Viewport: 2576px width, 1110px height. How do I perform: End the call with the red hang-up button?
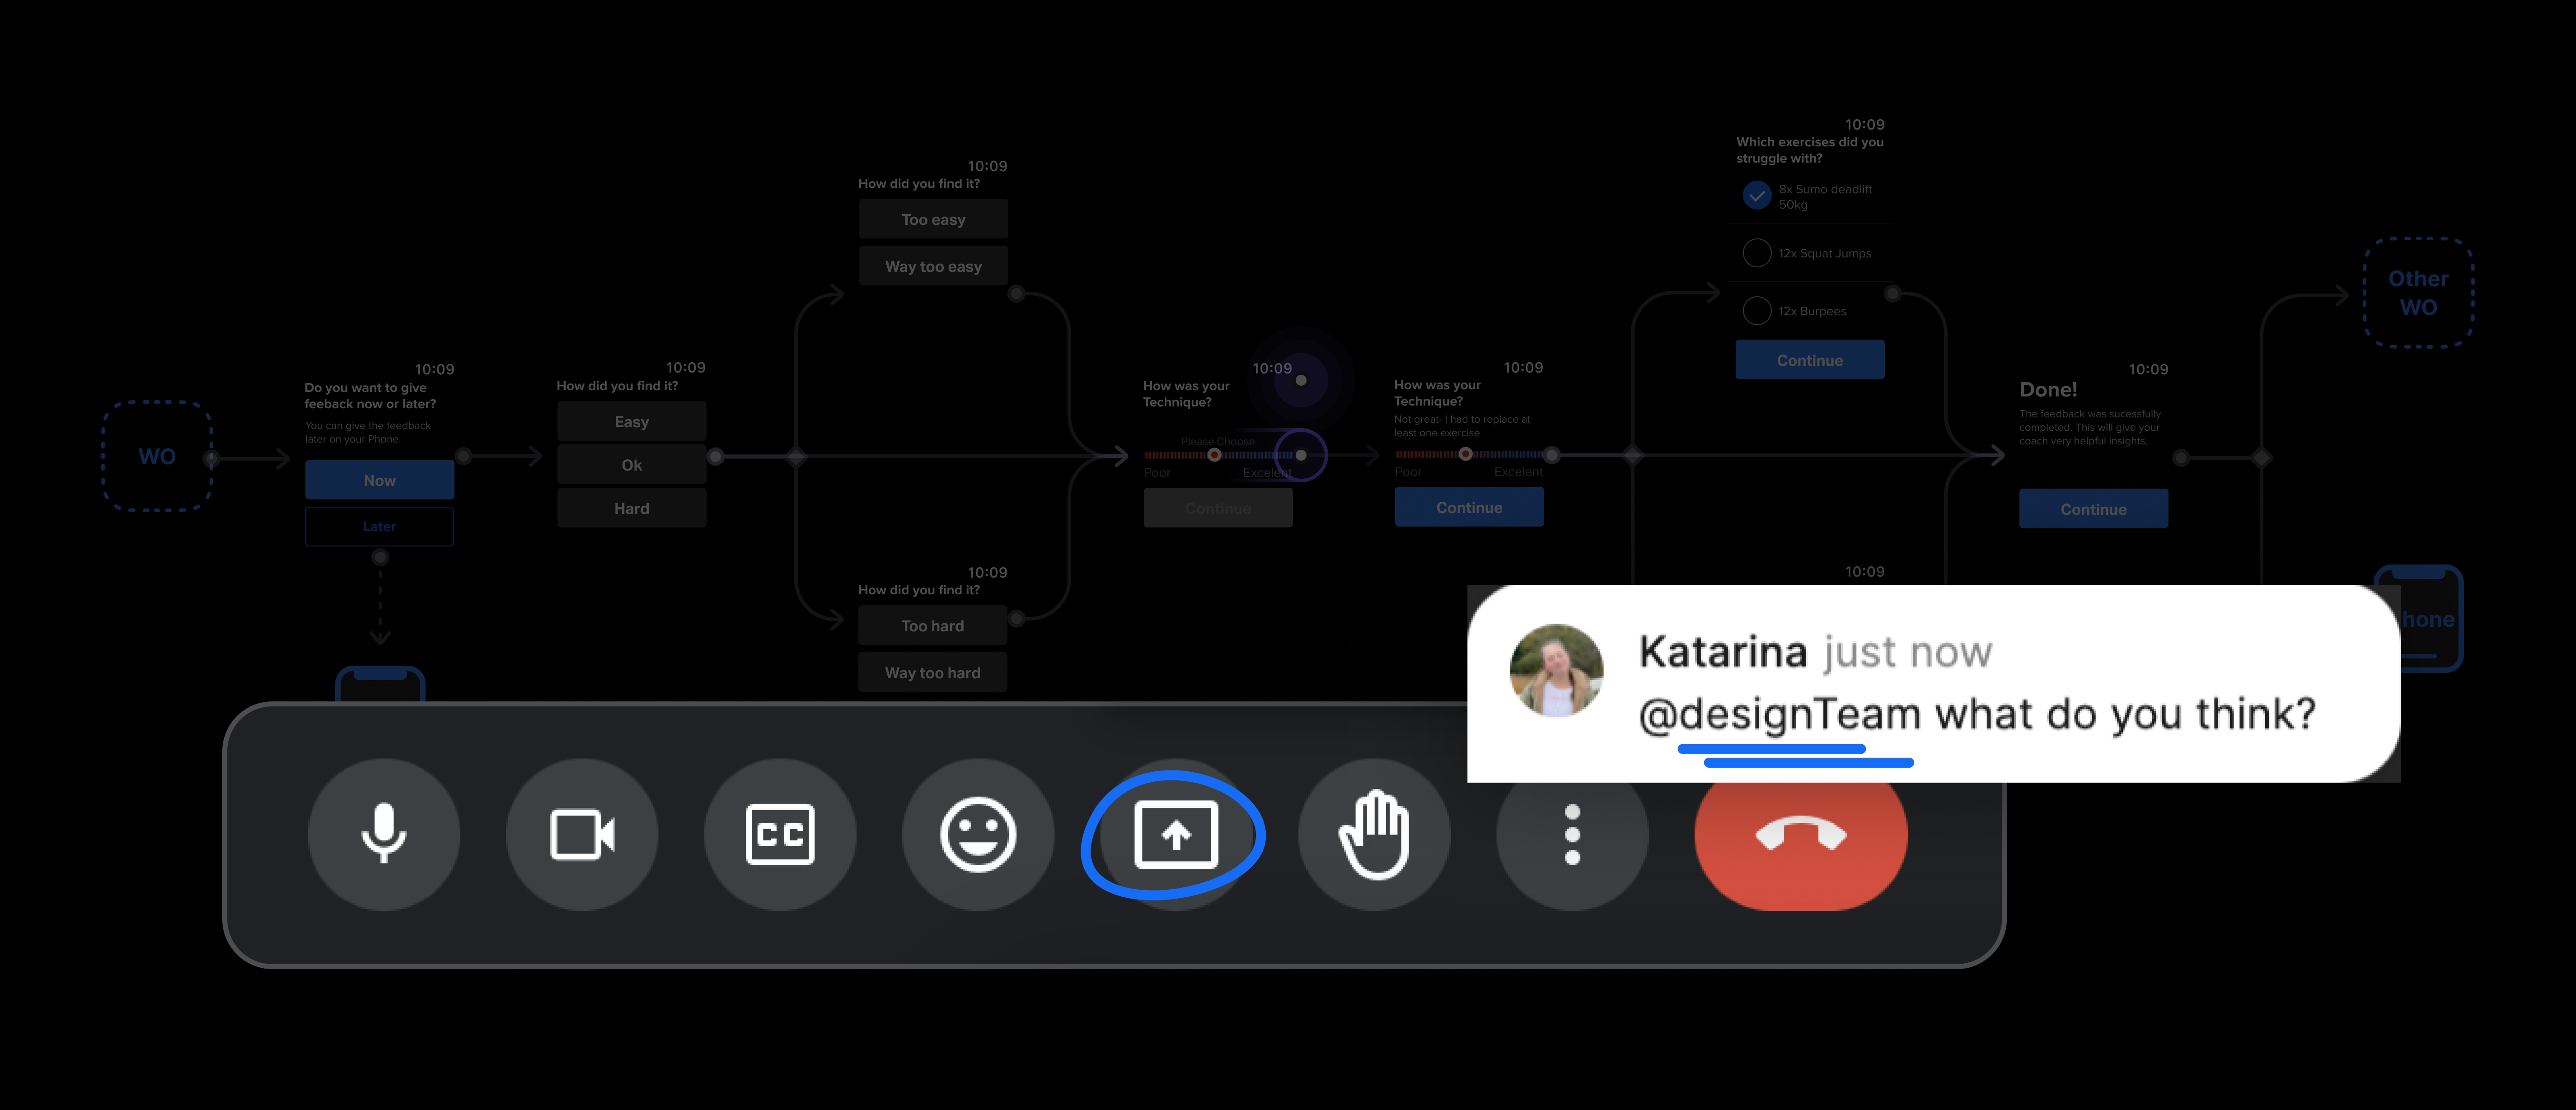(x=1801, y=835)
